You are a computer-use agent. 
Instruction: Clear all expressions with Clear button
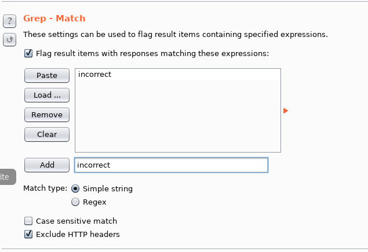point(47,134)
